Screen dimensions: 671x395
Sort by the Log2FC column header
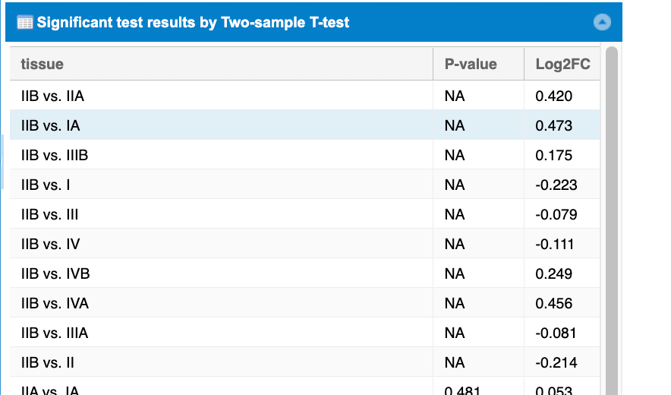point(562,65)
